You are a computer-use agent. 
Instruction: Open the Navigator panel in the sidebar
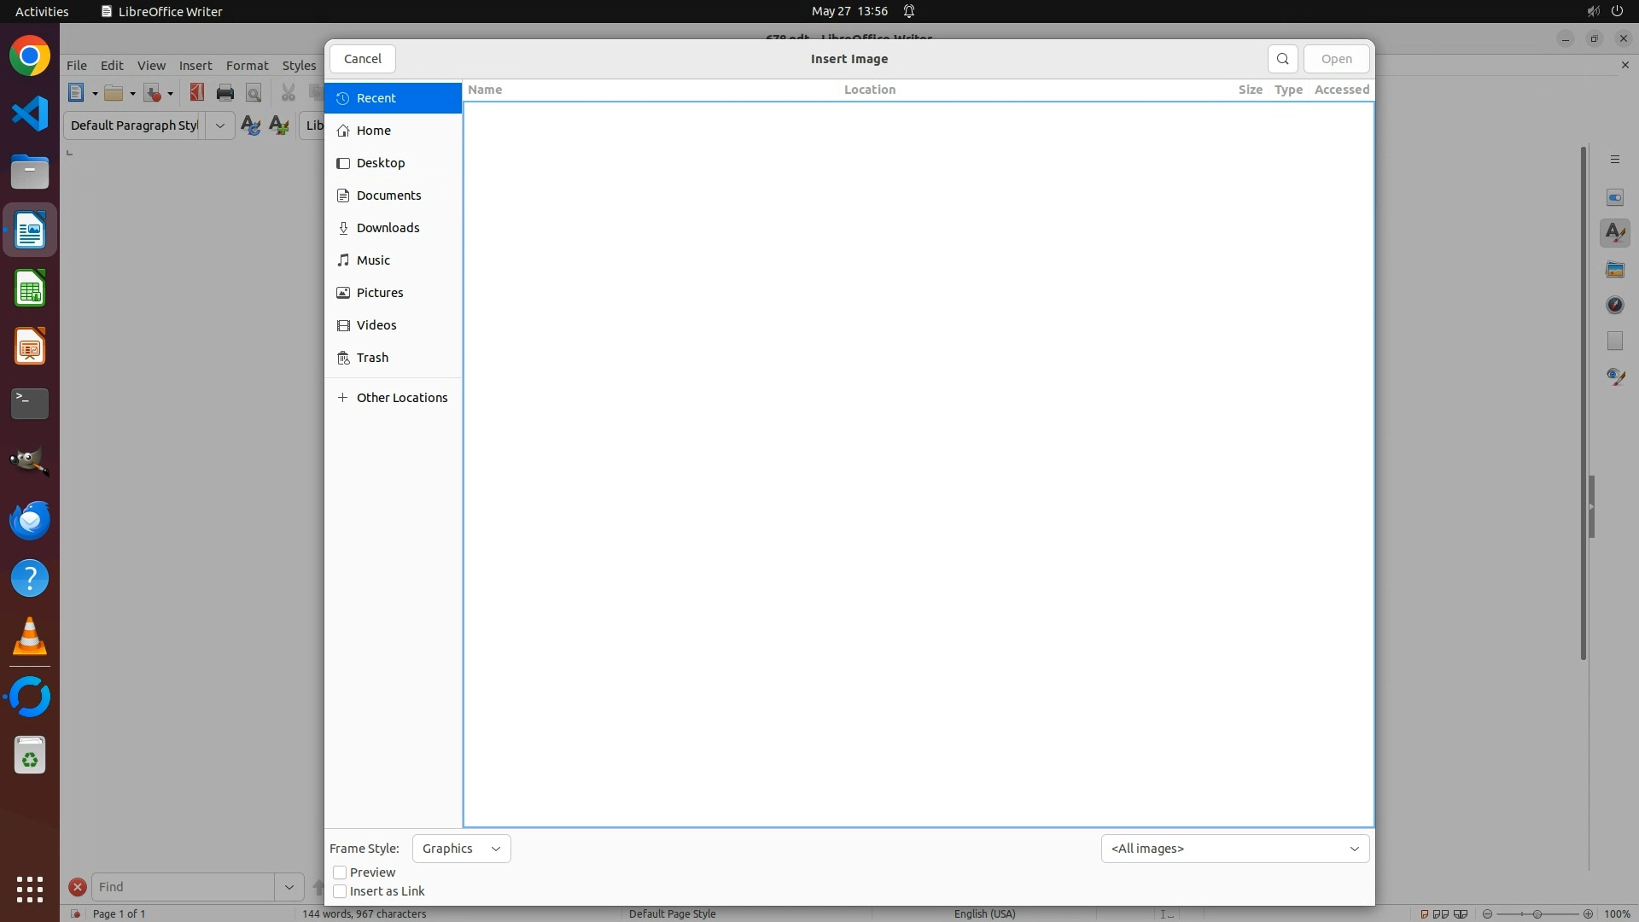coord(1614,306)
